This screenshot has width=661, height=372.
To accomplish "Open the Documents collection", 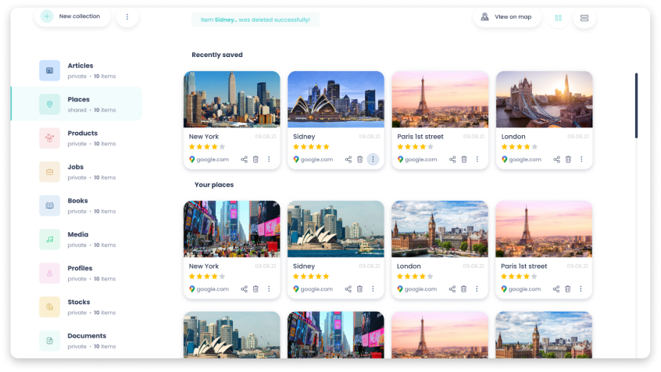I will coord(77,341).
